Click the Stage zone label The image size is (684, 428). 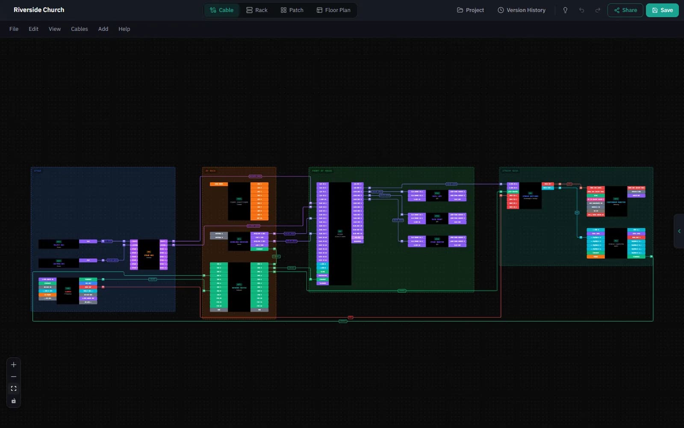38,171
